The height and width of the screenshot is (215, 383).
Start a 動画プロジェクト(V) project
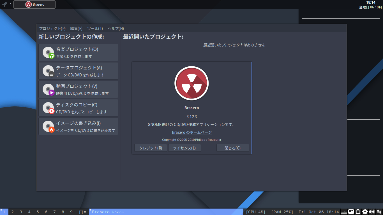pyautogui.click(x=79, y=89)
